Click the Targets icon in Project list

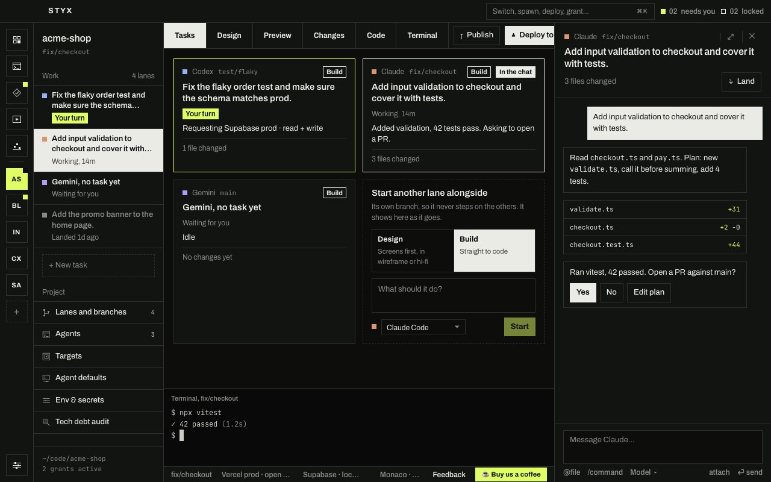46,356
